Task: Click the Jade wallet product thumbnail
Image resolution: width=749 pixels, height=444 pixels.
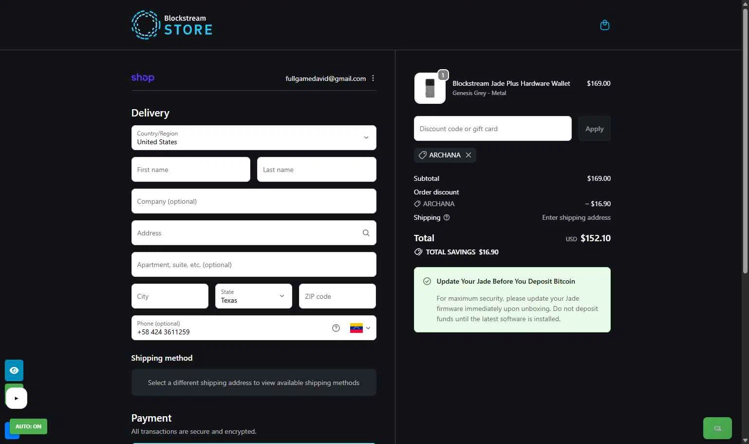Action: coord(430,88)
